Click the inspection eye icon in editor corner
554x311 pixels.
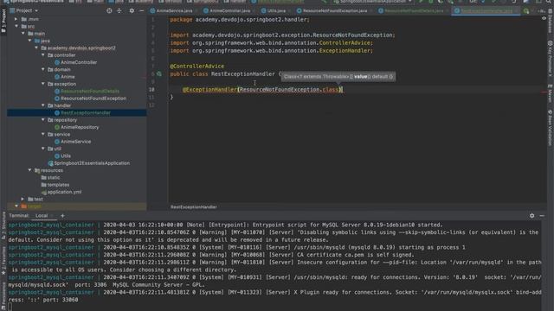[x=544, y=18]
